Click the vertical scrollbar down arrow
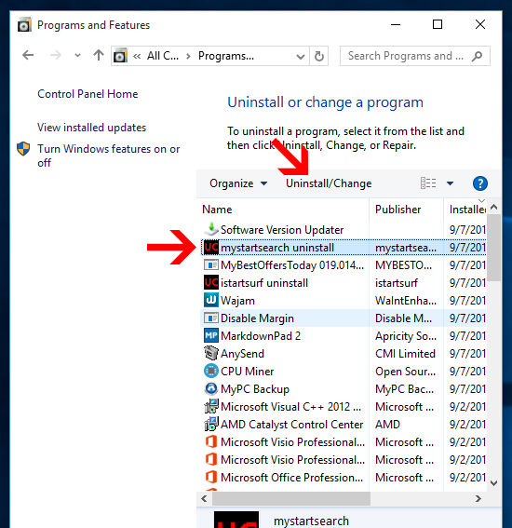512x528 pixels. pos(493,483)
